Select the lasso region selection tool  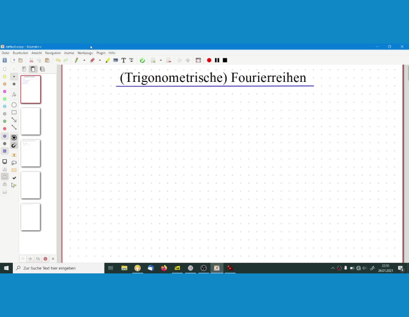click(x=14, y=163)
